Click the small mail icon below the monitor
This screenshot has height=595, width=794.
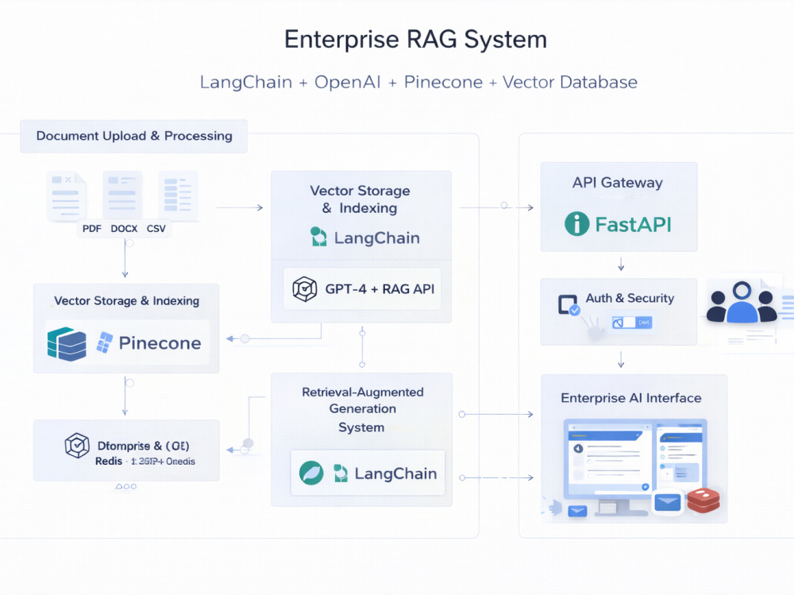coord(577,511)
